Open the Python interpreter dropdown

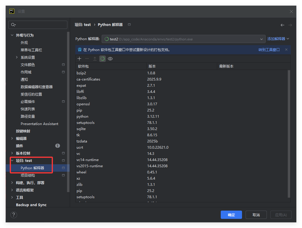184,39
